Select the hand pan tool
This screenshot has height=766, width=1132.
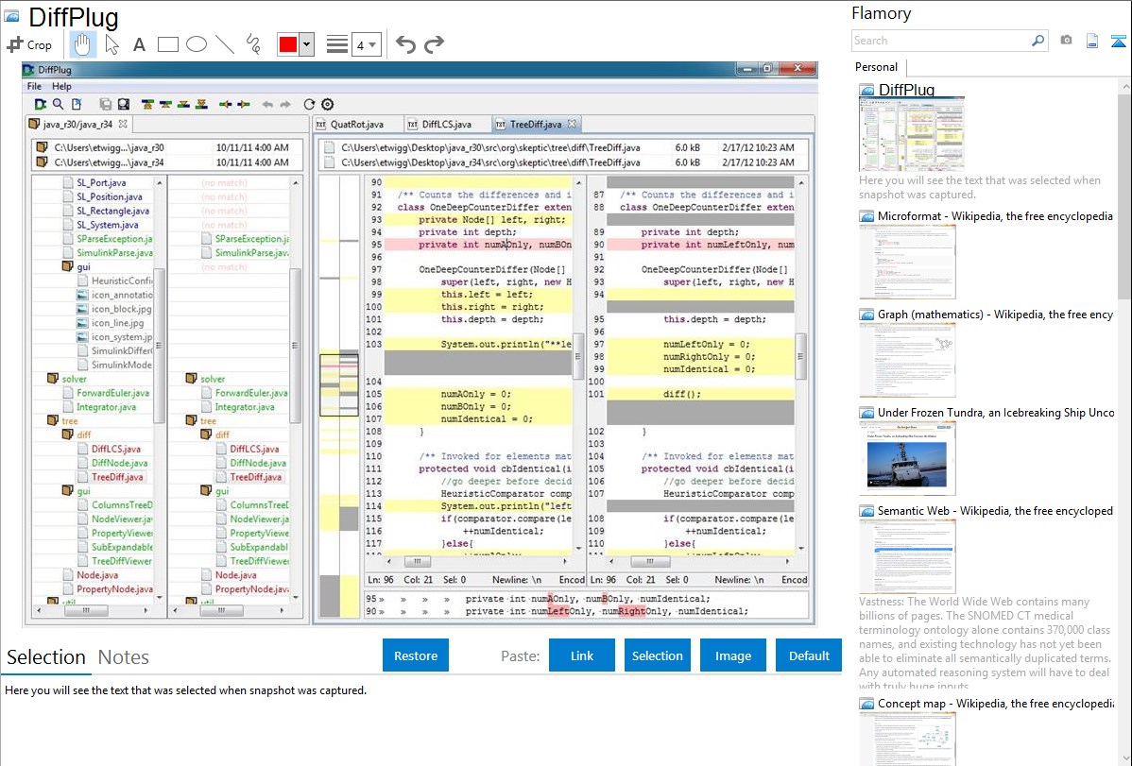[x=82, y=44]
